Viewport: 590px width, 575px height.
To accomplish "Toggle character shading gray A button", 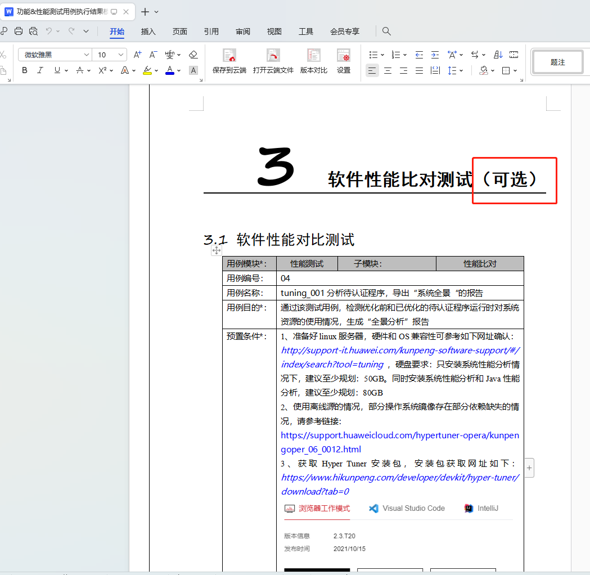I will (x=193, y=70).
